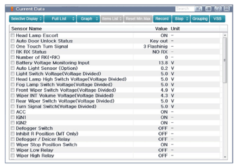238x168 pixels.
Task: Open the Full List dropdown
Action: coord(60,19)
